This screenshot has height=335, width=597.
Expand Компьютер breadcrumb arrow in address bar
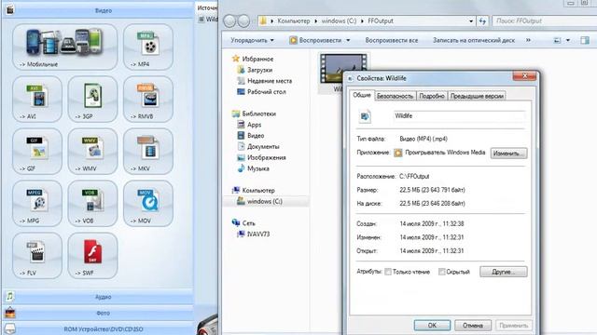coord(316,20)
